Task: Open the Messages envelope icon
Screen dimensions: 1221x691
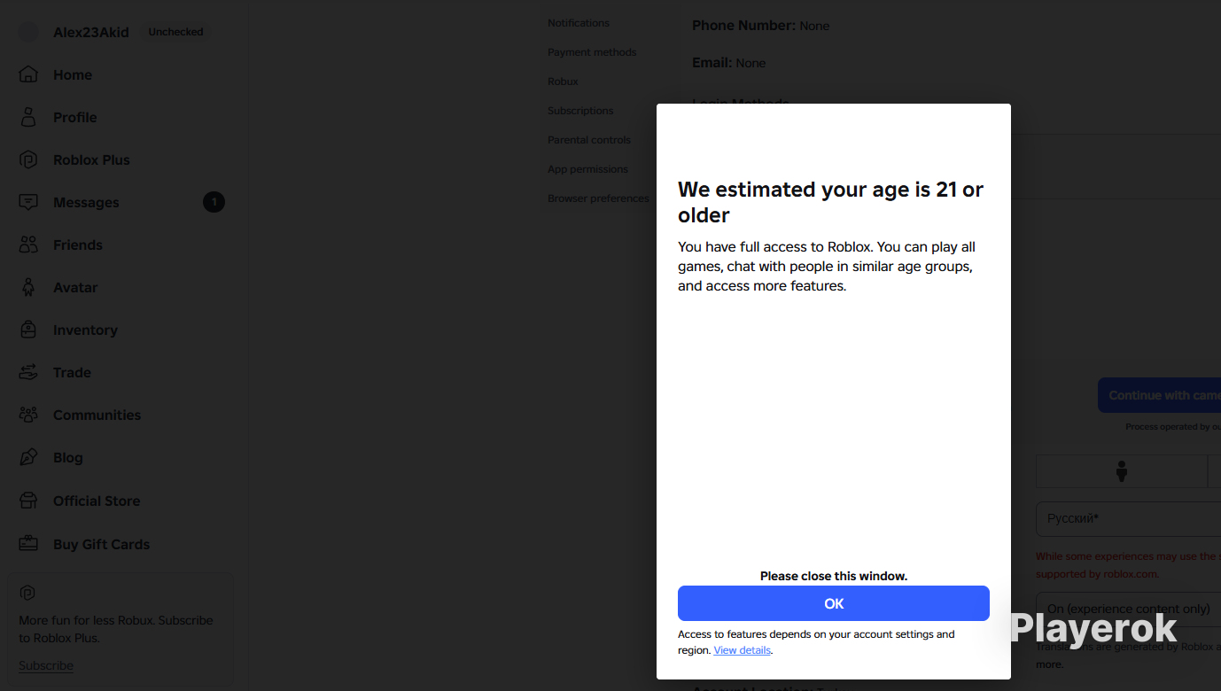Action: pyautogui.click(x=28, y=202)
